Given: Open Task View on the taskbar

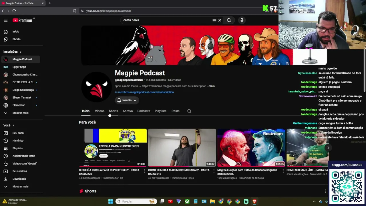Looking at the screenshot, I should click(x=162, y=201).
